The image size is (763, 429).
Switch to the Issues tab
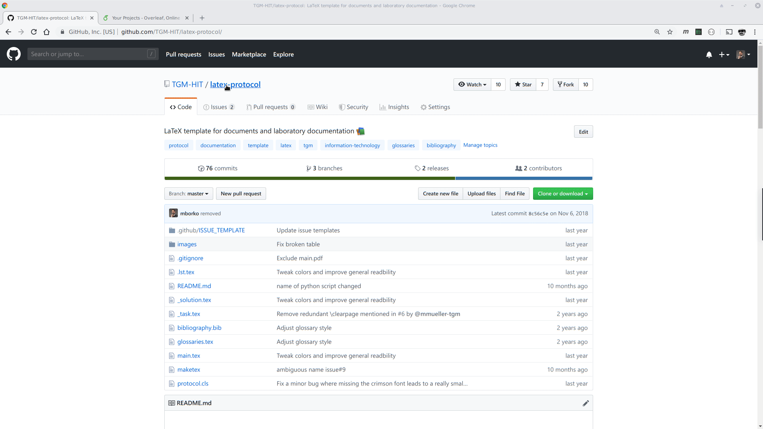tap(218, 107)
